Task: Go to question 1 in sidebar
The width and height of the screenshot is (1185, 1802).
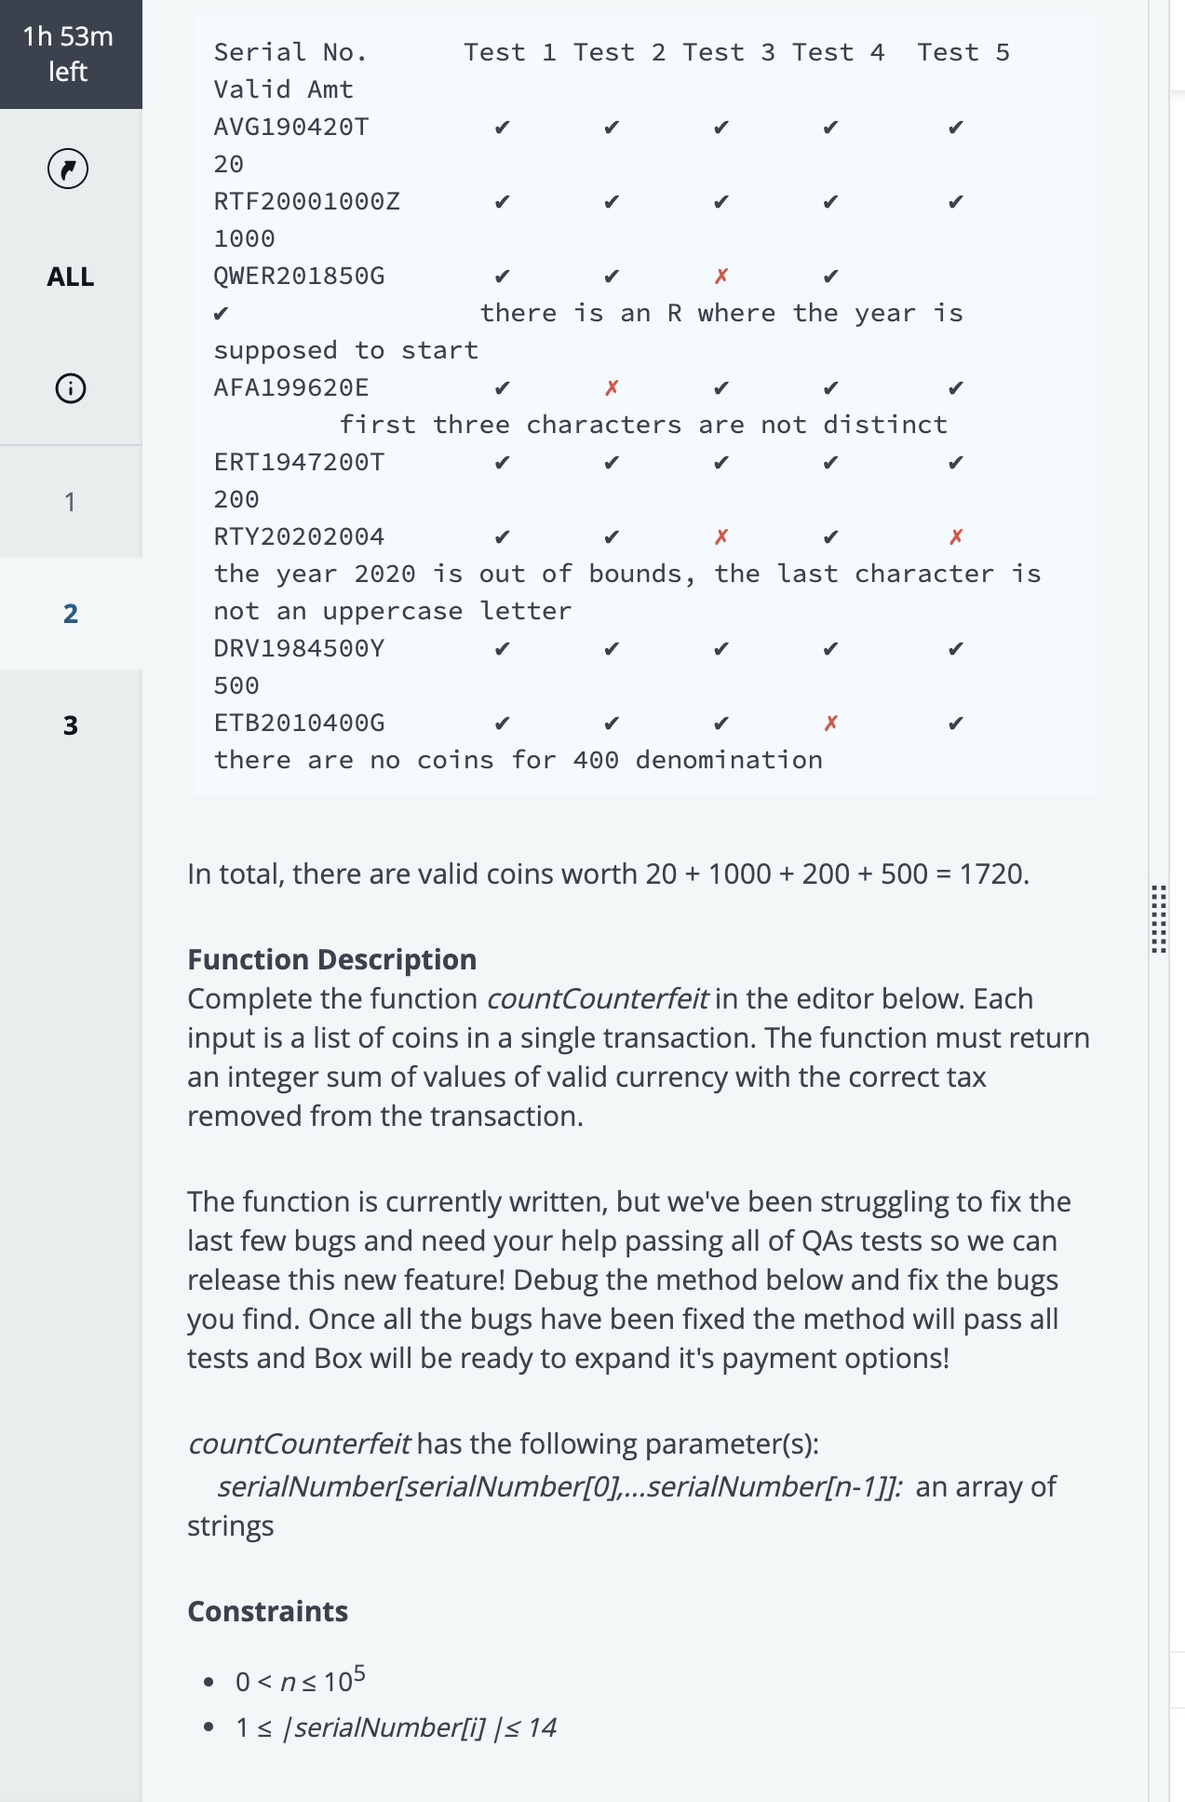Action: [x=70, y=502]
